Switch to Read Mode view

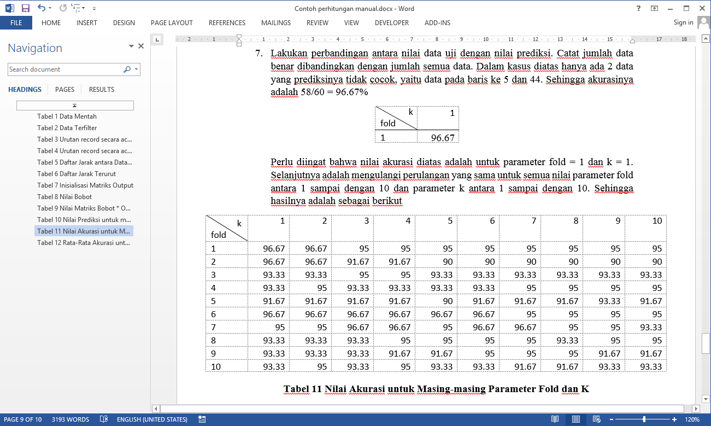[555, 419]
